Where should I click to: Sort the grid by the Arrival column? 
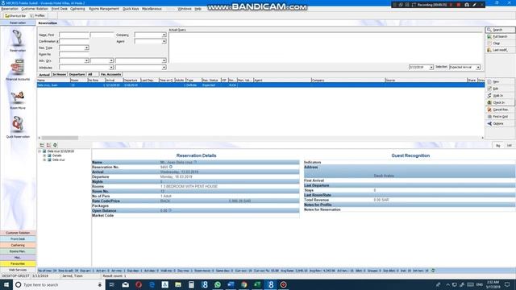[x=114, y=81]
